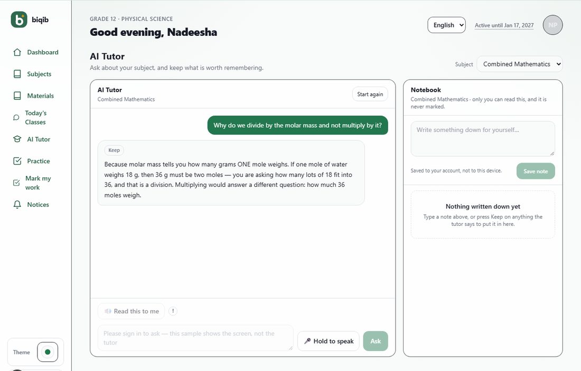Image resolution: width=581 pixels, height=371 pixels.
Task: Open Practice via its checkbox icon
Action: click(17, 161)
